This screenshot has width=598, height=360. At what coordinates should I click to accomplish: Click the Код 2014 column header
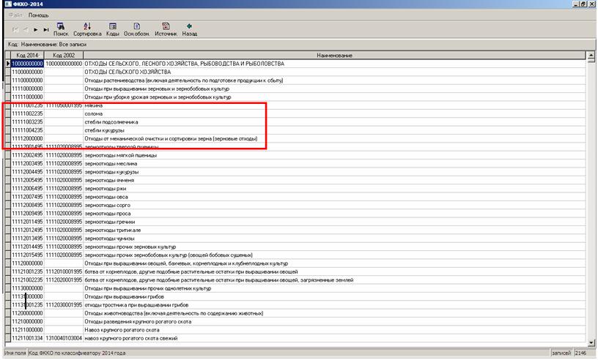pyautogui.click(x=26, y=56)
